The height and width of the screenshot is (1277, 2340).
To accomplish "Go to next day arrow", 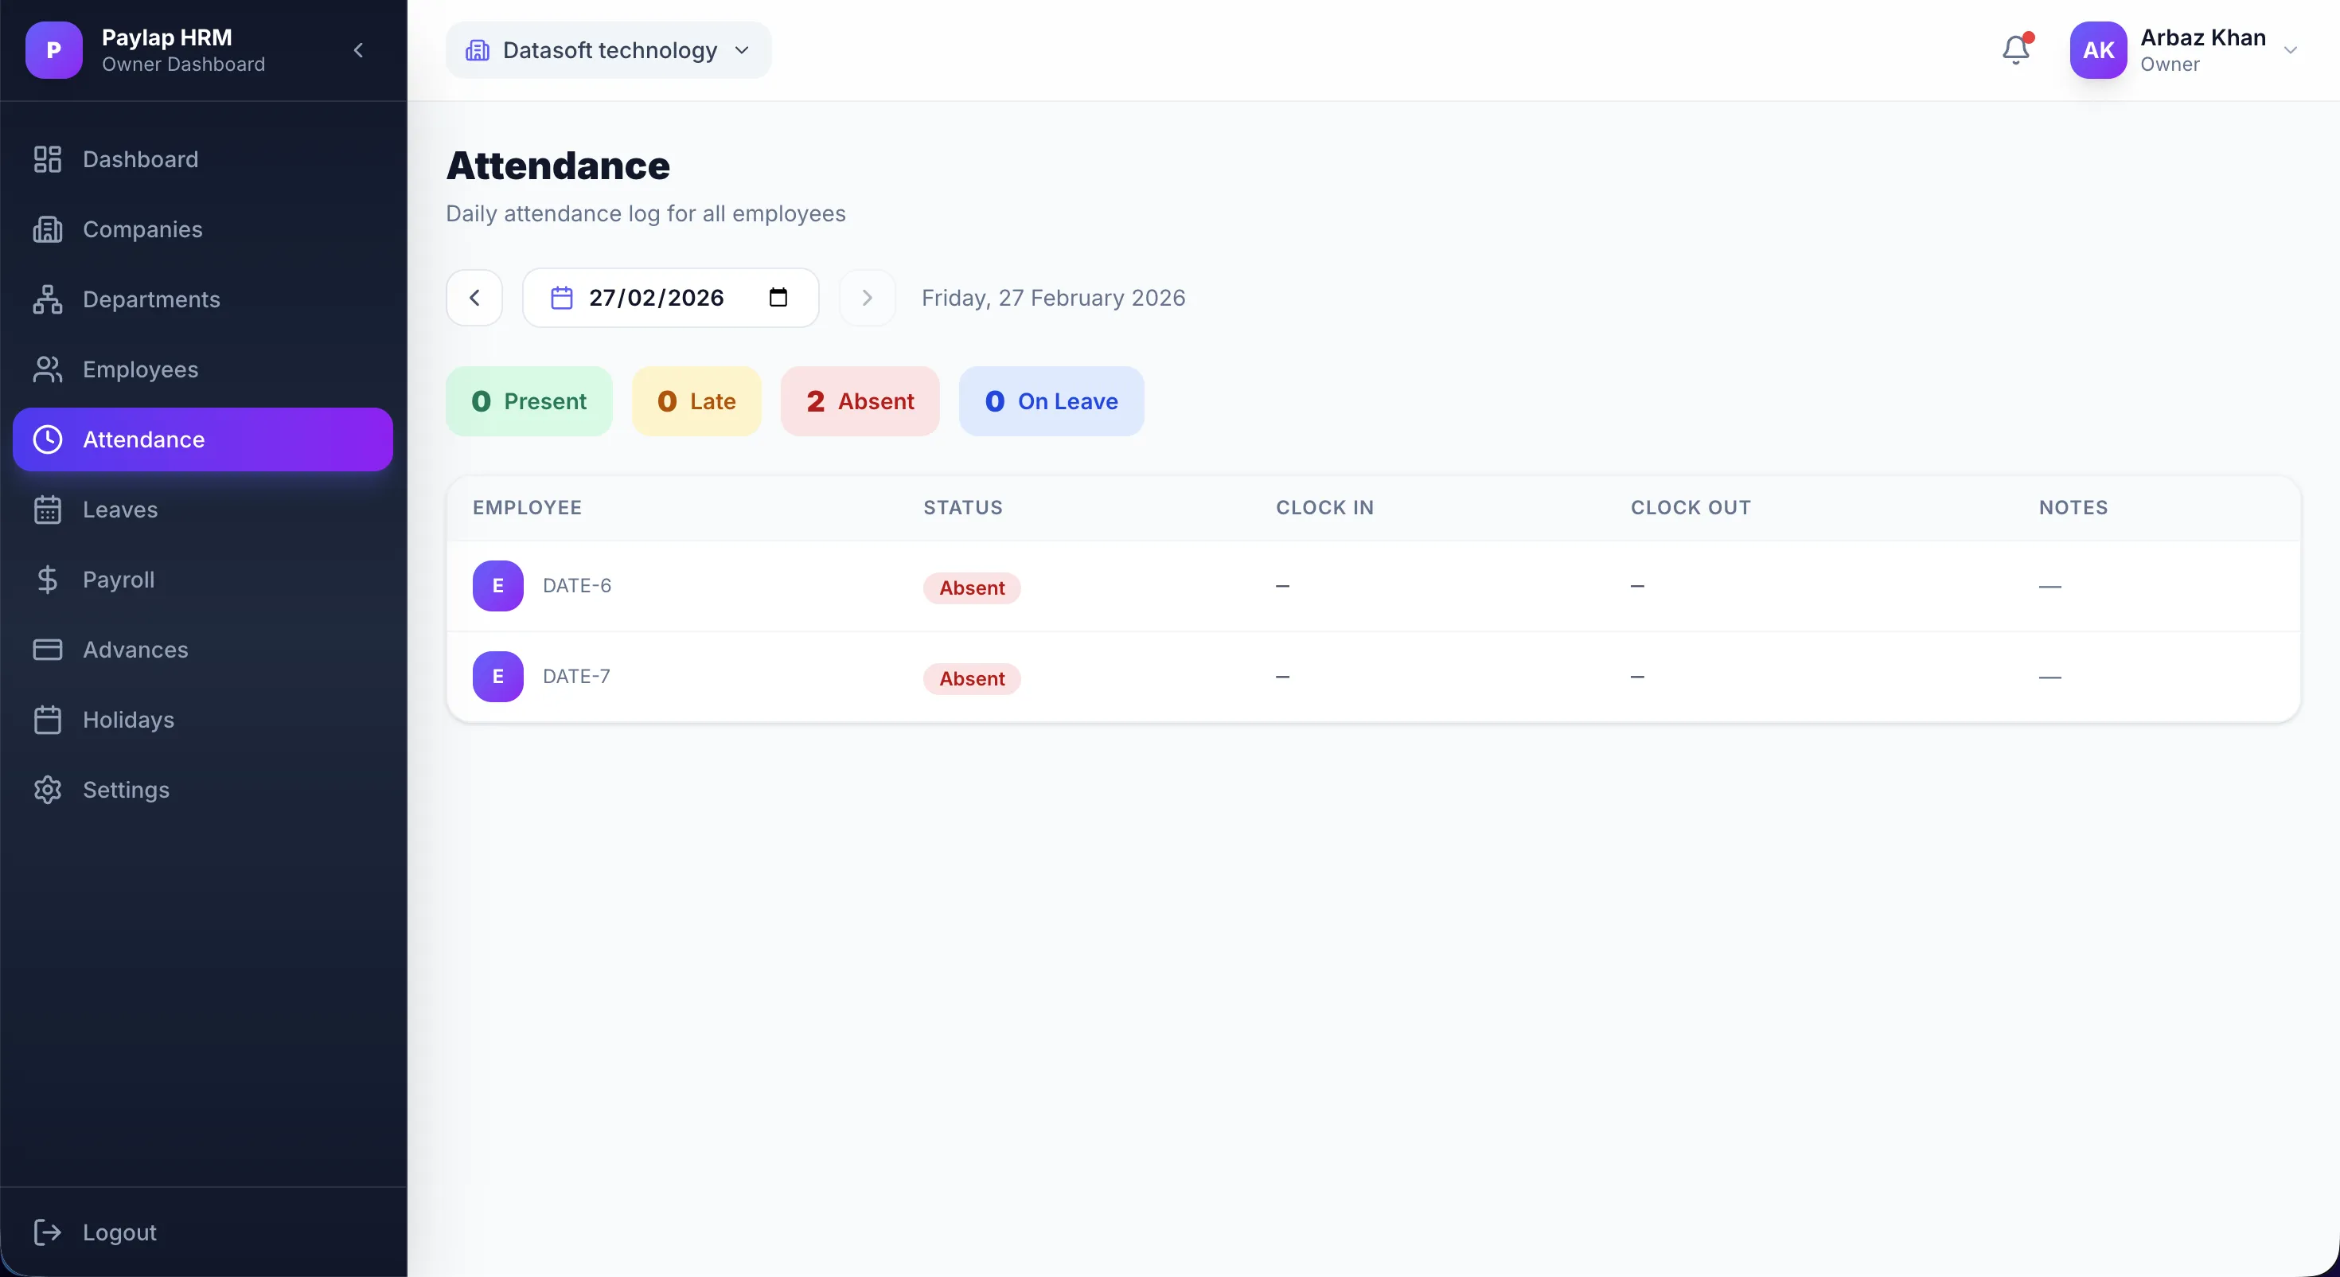I will click(x=867, y=297).
